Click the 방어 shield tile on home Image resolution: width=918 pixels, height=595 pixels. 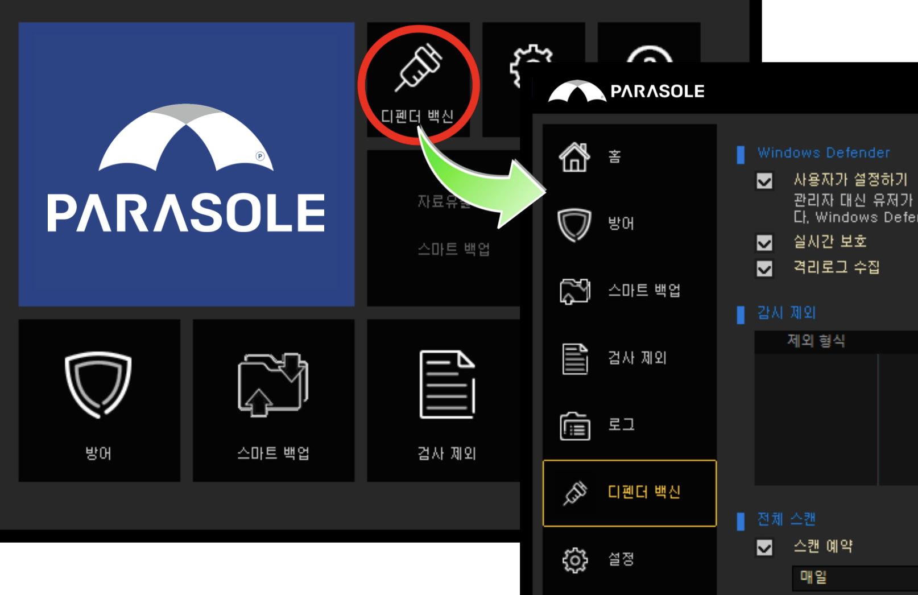point(100,400)
